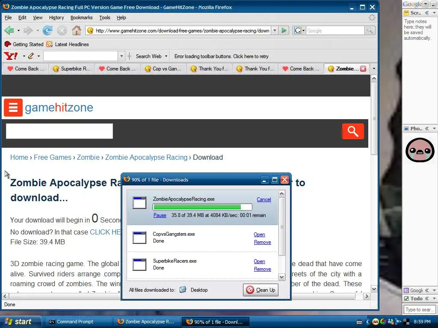
Task: Click the Zombie Apocalypse Racing breadcrumb link
Action: pyautogui.click(x=146, y=157)
